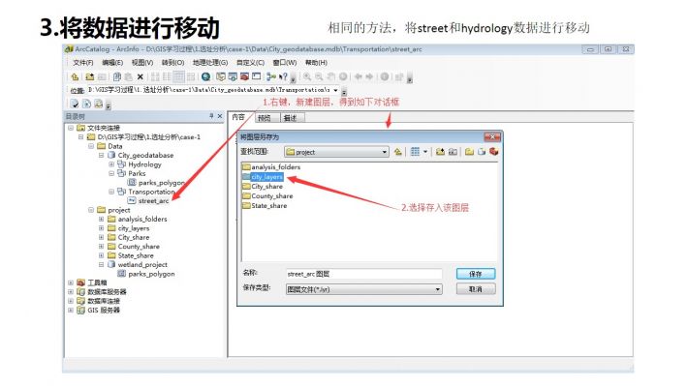Viewport: 688px width, 386px height.
Task: Open the save type dropdown
Action: point(437,289)
